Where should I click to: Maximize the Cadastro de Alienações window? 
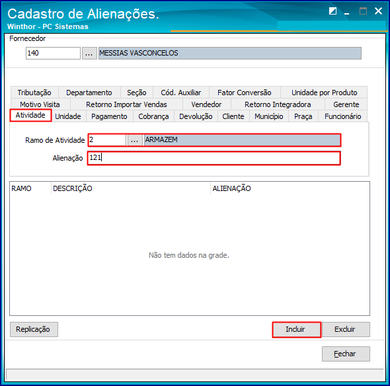[x=363, y=11]
